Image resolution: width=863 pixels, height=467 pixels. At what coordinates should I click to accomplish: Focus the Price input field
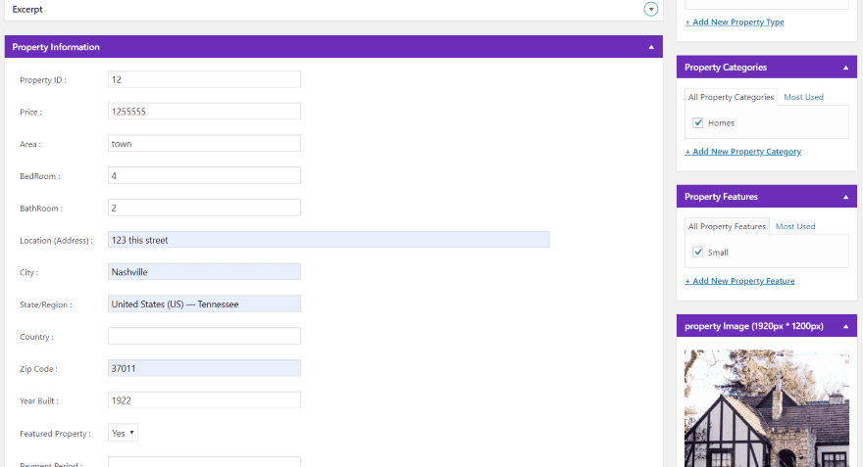point(204,112)
